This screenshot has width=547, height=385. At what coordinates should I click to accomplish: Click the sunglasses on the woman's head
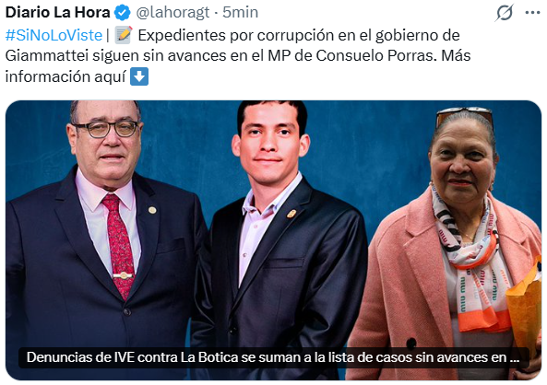coord(464,115)
